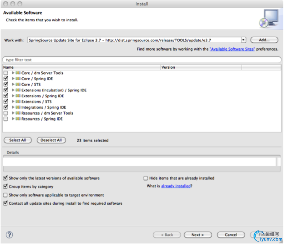The height and width of the screenshot is (244, 284).
Task: Click the Next > button
Action: point(198,235)
